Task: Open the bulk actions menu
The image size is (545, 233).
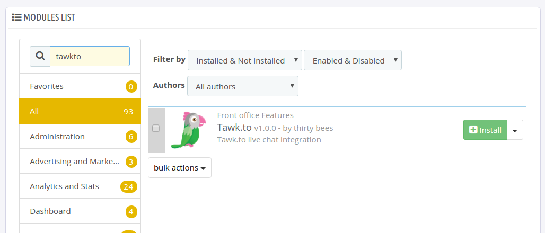Action: [x=180, y=168]
